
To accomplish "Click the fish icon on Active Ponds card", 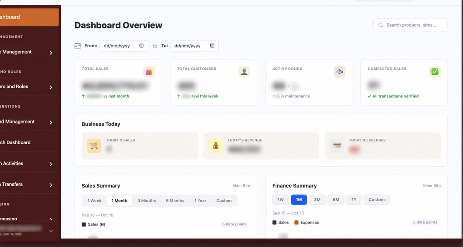I will click(340, 72).
